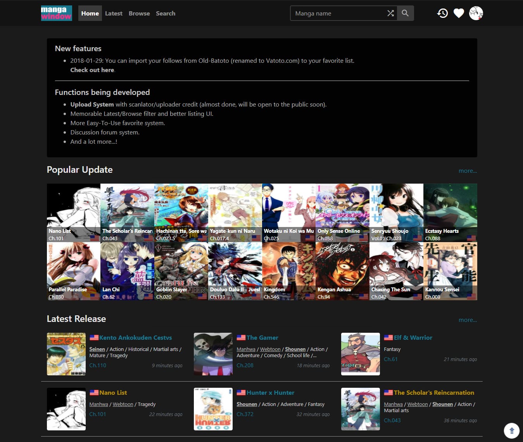The width and height of the screenshot is (523, 442).
Task: Open Nano List title in Latest Release
Action: click(x=113, y=393)
